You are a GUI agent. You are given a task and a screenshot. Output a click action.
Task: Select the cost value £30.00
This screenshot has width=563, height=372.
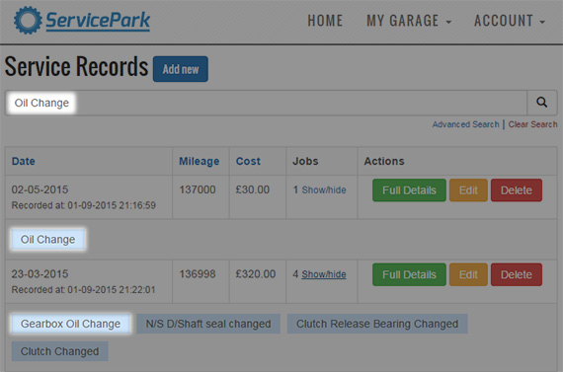(253, 189)
